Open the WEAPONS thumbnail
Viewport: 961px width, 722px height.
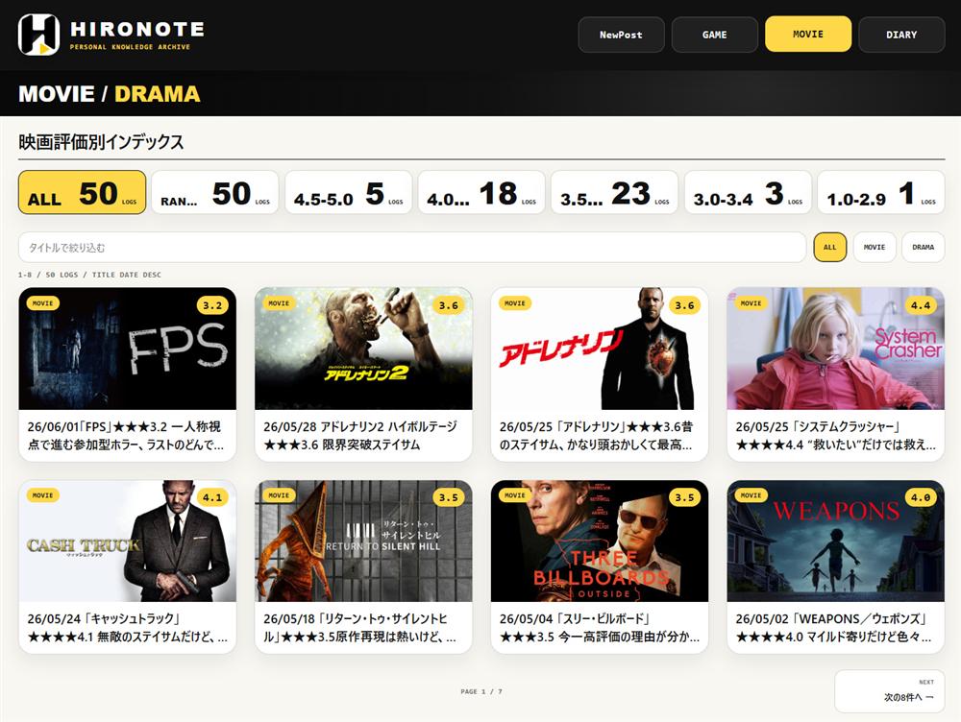coord(836,541)
